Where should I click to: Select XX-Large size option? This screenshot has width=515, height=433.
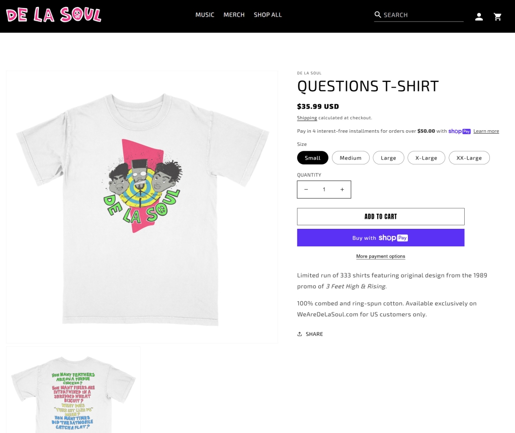pos(469,158)
